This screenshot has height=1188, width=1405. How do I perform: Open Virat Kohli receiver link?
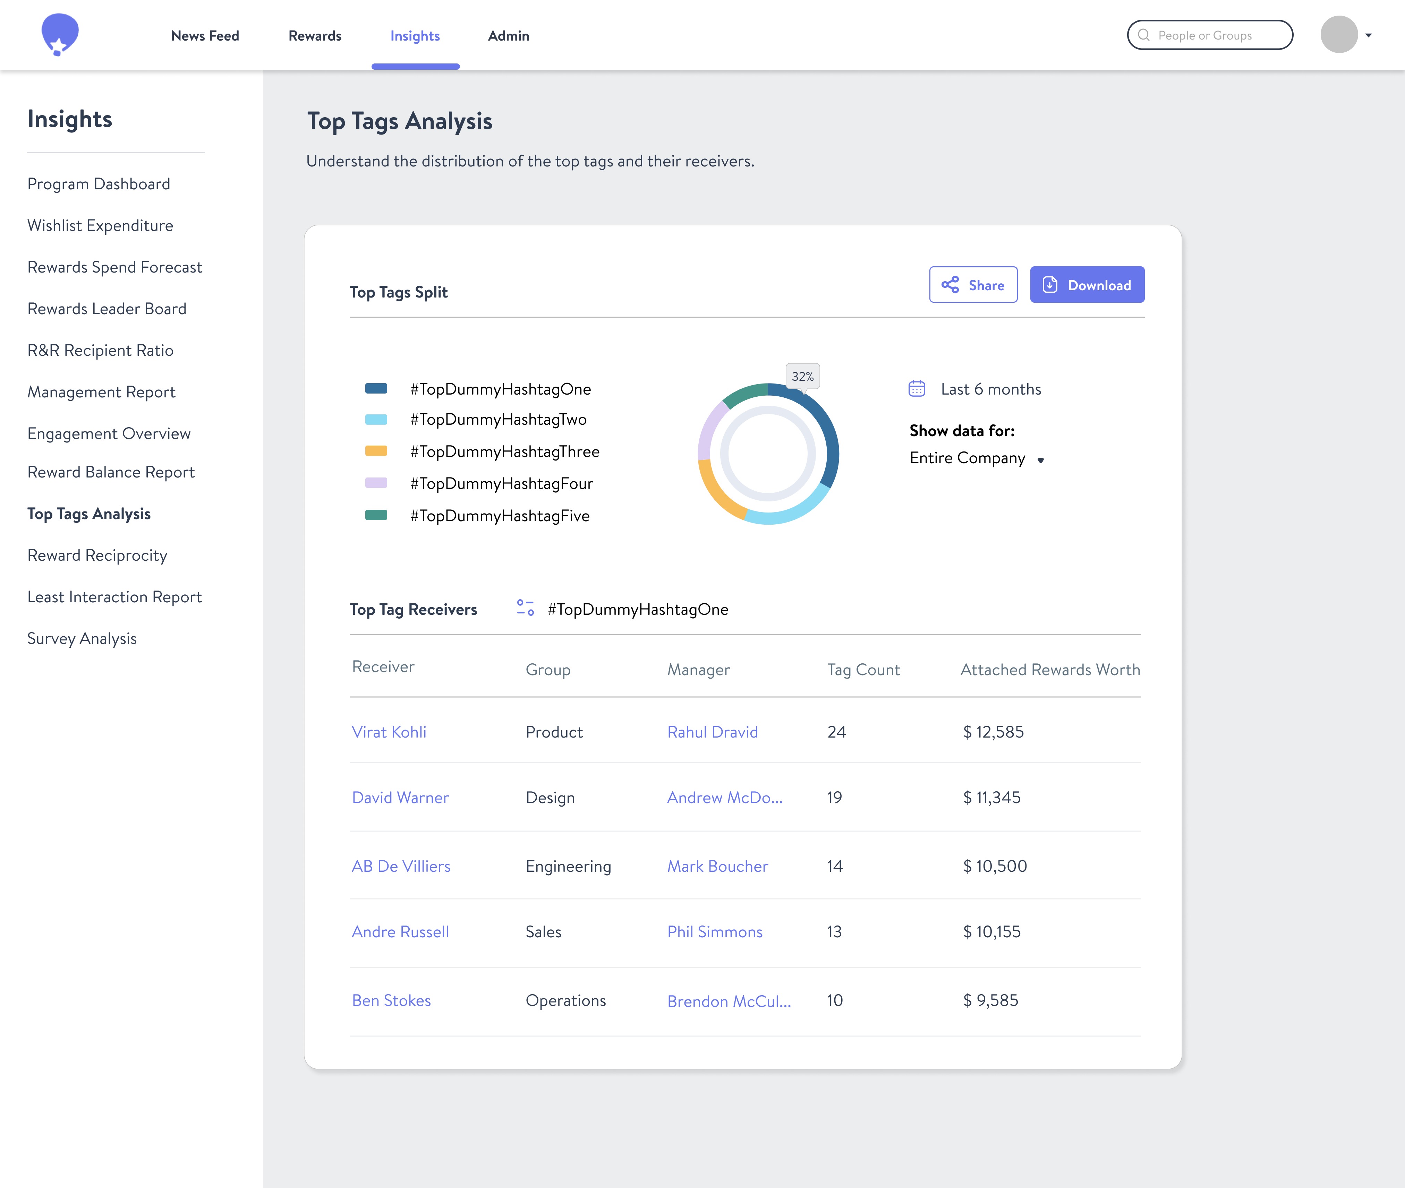[x=389, y=732]
